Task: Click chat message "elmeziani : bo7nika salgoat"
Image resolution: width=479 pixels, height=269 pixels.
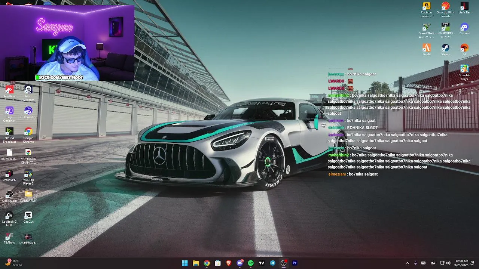Action: [353, 174]
